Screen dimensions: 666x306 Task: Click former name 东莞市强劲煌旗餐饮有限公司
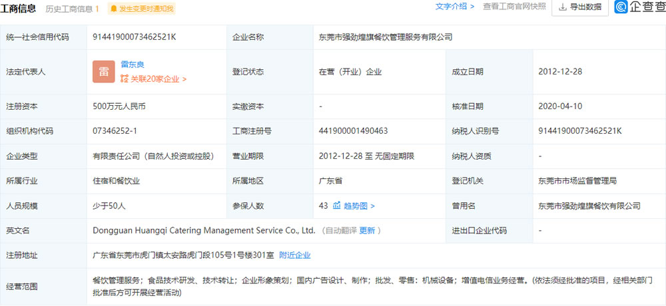(x=589, y=206)
